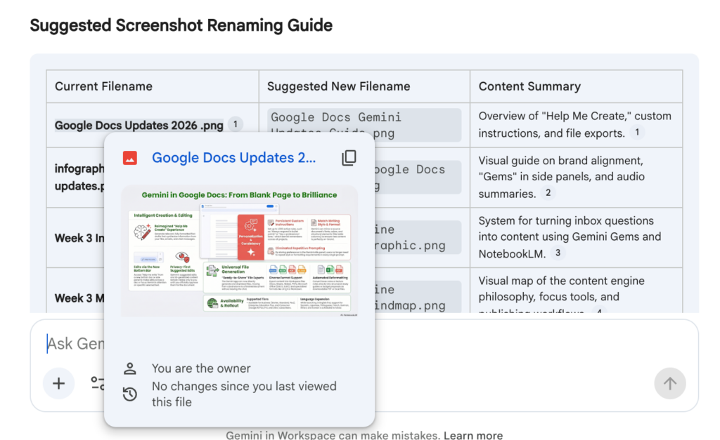Click the plus add attachment button
720x440 pixels.
59,383
